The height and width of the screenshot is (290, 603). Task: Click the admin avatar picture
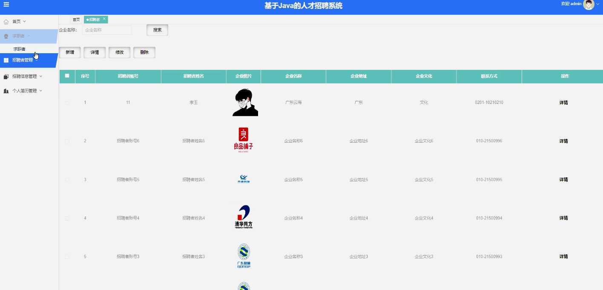[x=589, y=4]
